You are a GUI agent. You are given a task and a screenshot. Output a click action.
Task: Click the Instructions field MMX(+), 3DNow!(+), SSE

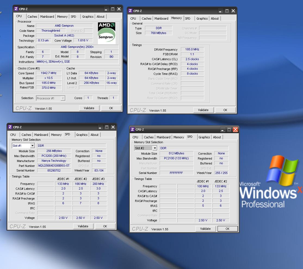(x=77, y=62)
